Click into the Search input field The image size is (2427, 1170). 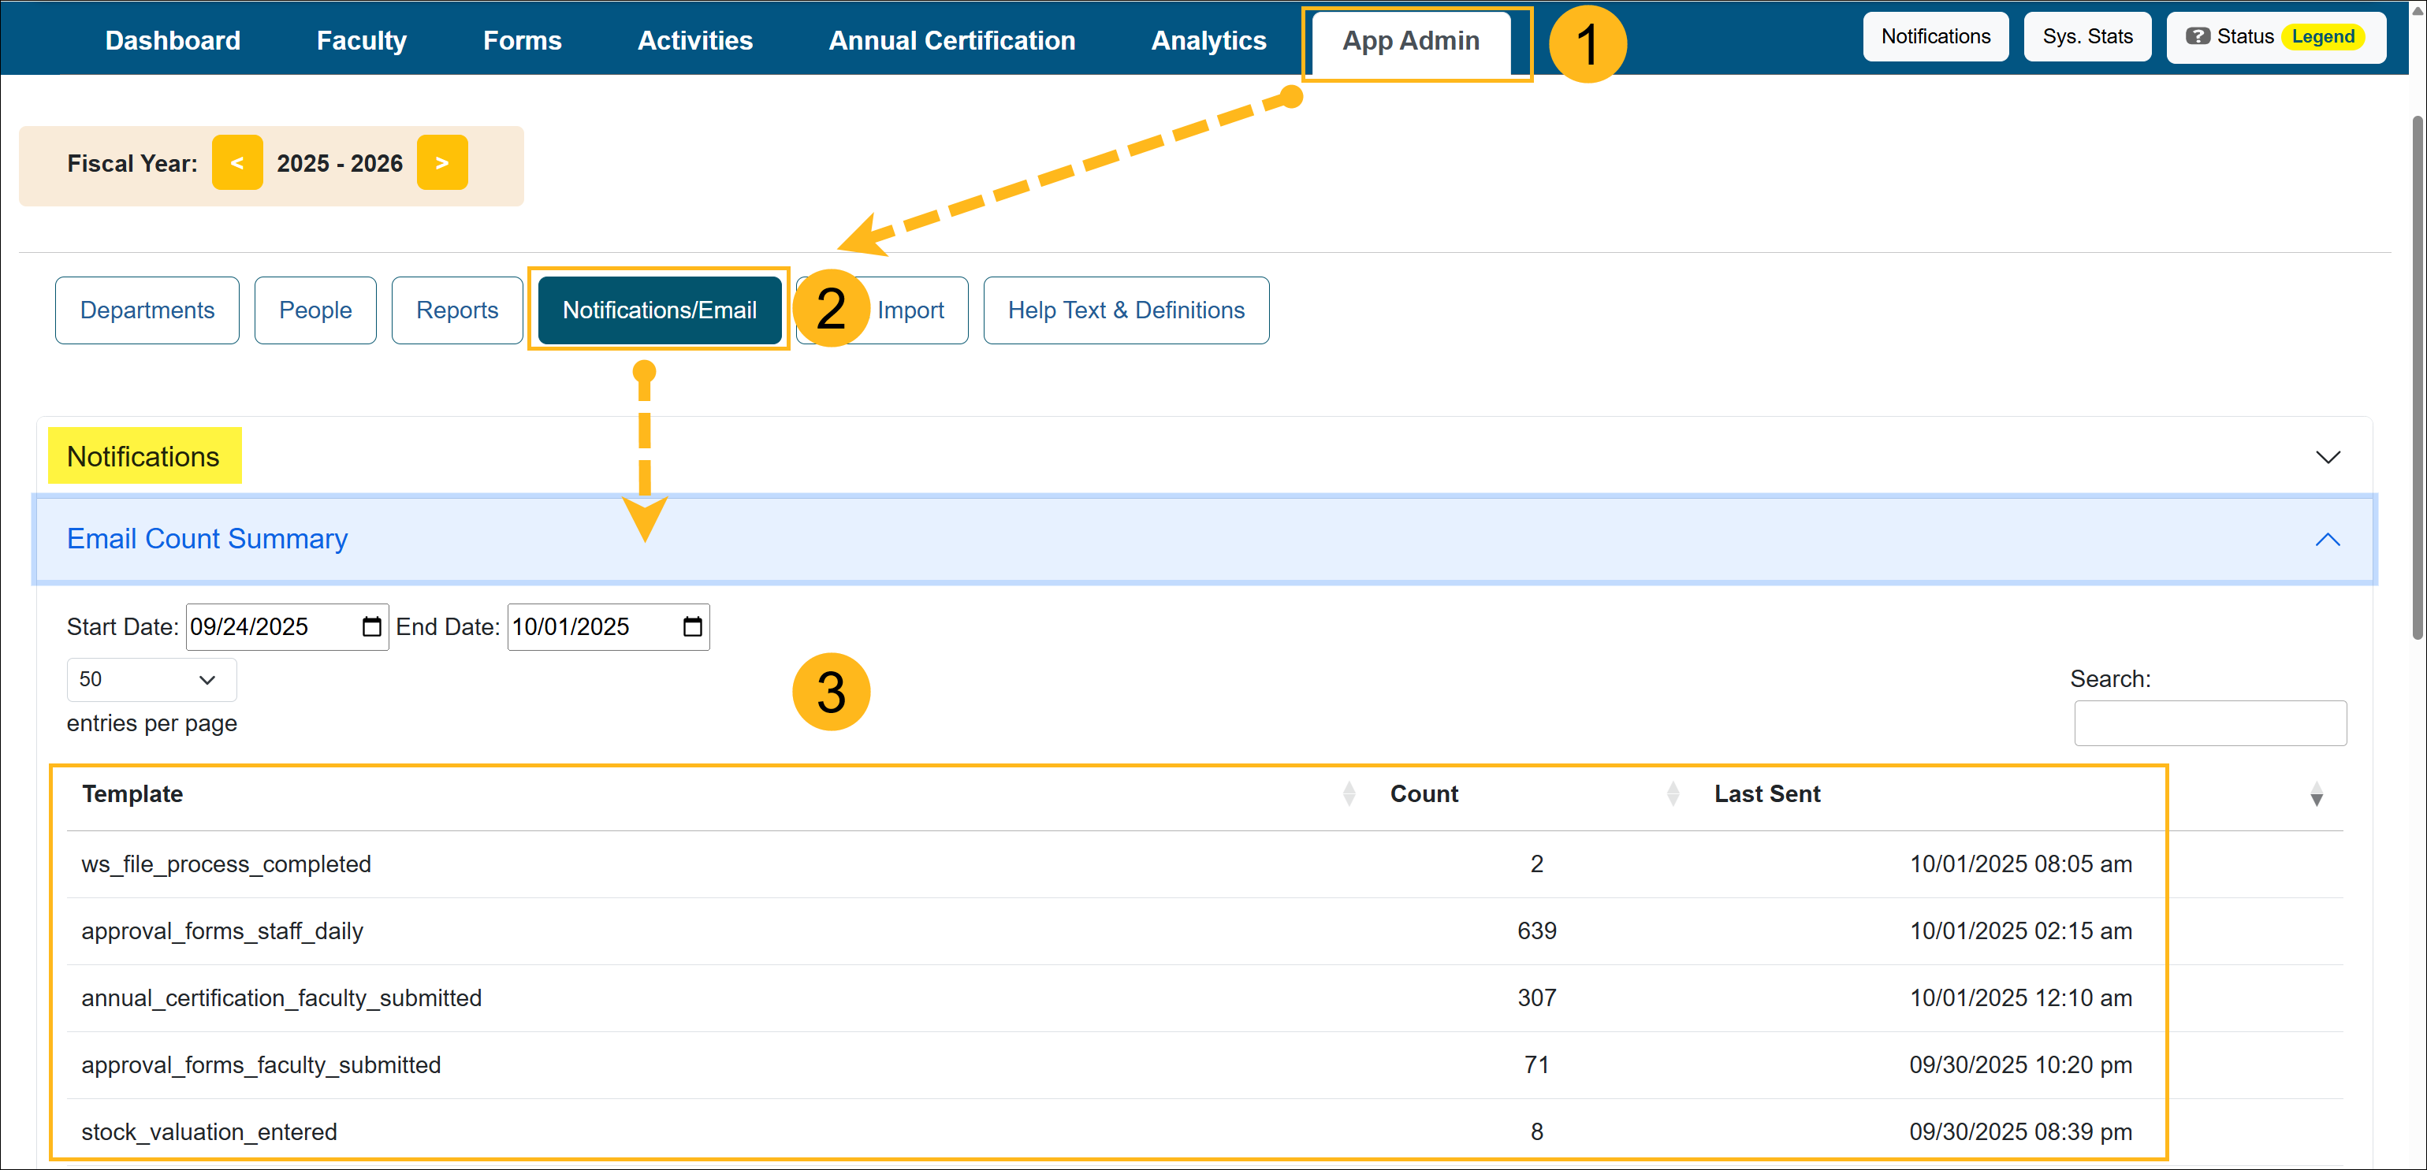(2209, 723)
